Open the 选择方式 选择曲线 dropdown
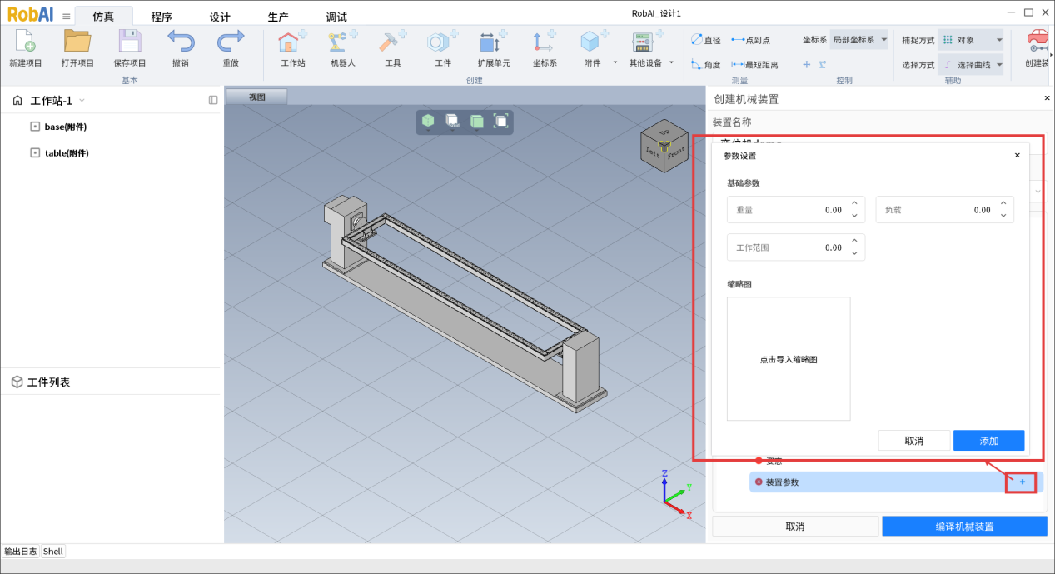The width and height of the screenshot is (1055, 574). 971,64
